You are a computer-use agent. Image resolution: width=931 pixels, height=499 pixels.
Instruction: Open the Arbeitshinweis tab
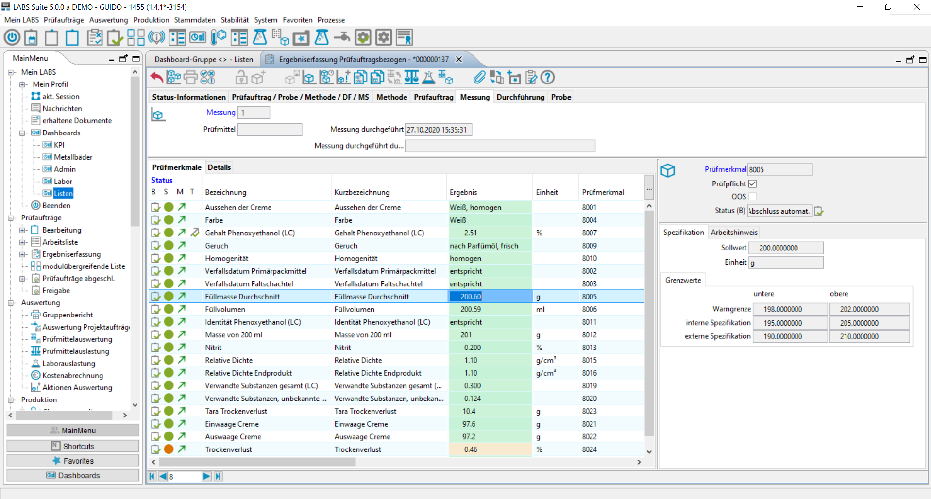point(734,232)
